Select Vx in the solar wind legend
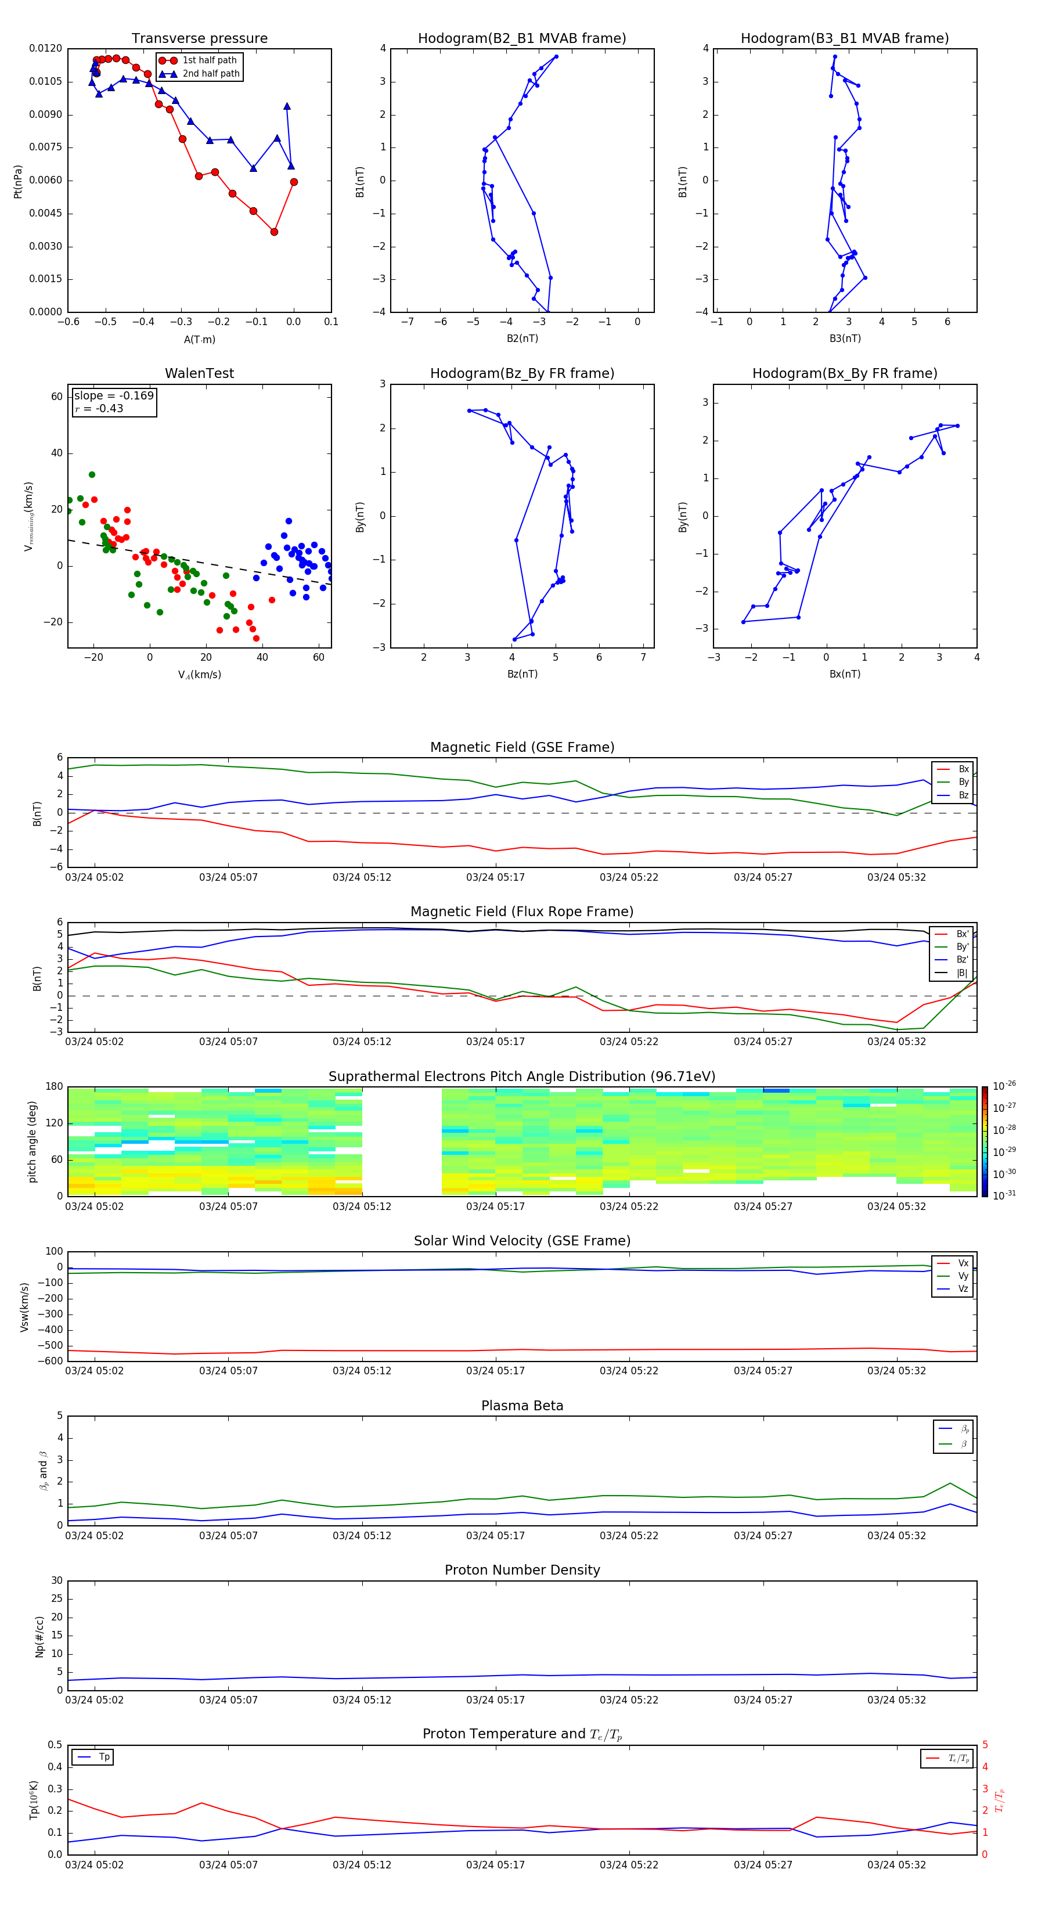 (x=953, y=1263)
